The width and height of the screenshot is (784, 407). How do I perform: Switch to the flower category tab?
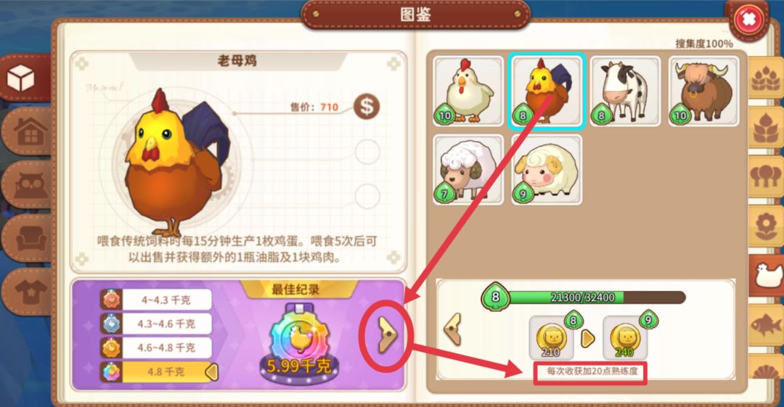(767, 225)
